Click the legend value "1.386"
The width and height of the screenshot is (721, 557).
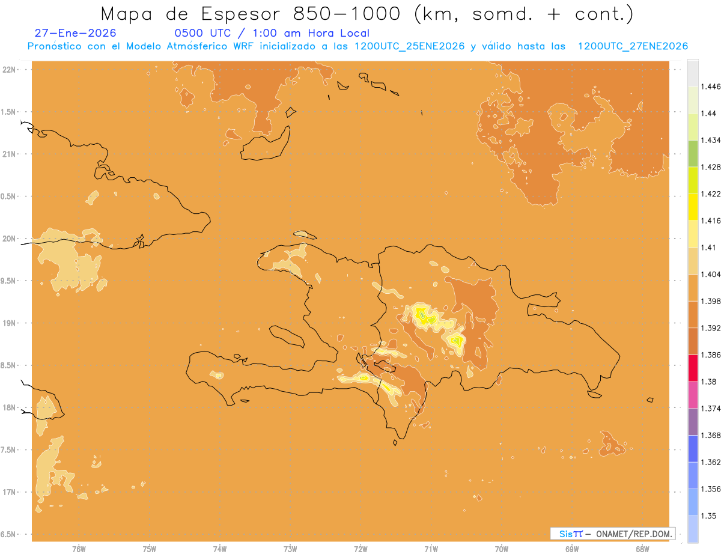(711, 355)
